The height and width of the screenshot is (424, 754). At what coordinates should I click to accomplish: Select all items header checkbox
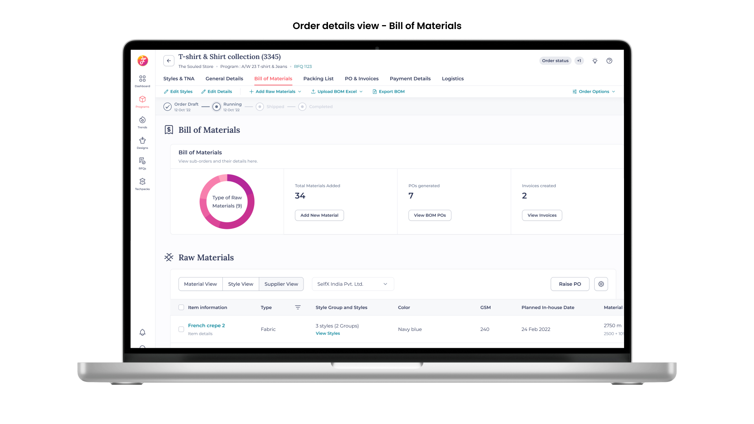point(181,307)
